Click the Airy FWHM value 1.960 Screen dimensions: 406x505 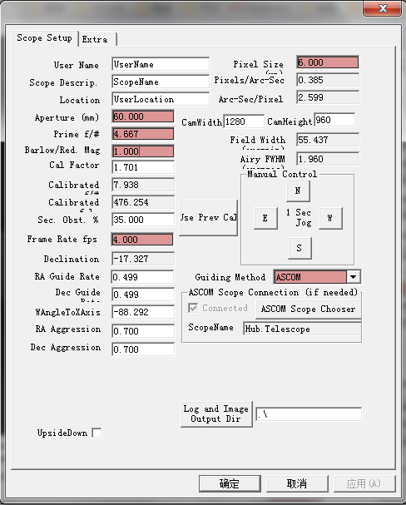pos(328,159)
